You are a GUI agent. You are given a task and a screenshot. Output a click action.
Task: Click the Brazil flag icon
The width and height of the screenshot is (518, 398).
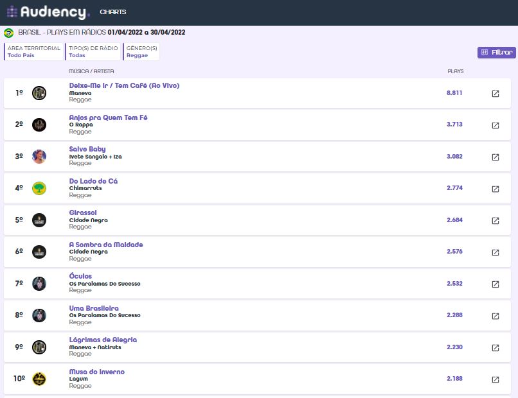pyautogui.click(x=9, y=33)
